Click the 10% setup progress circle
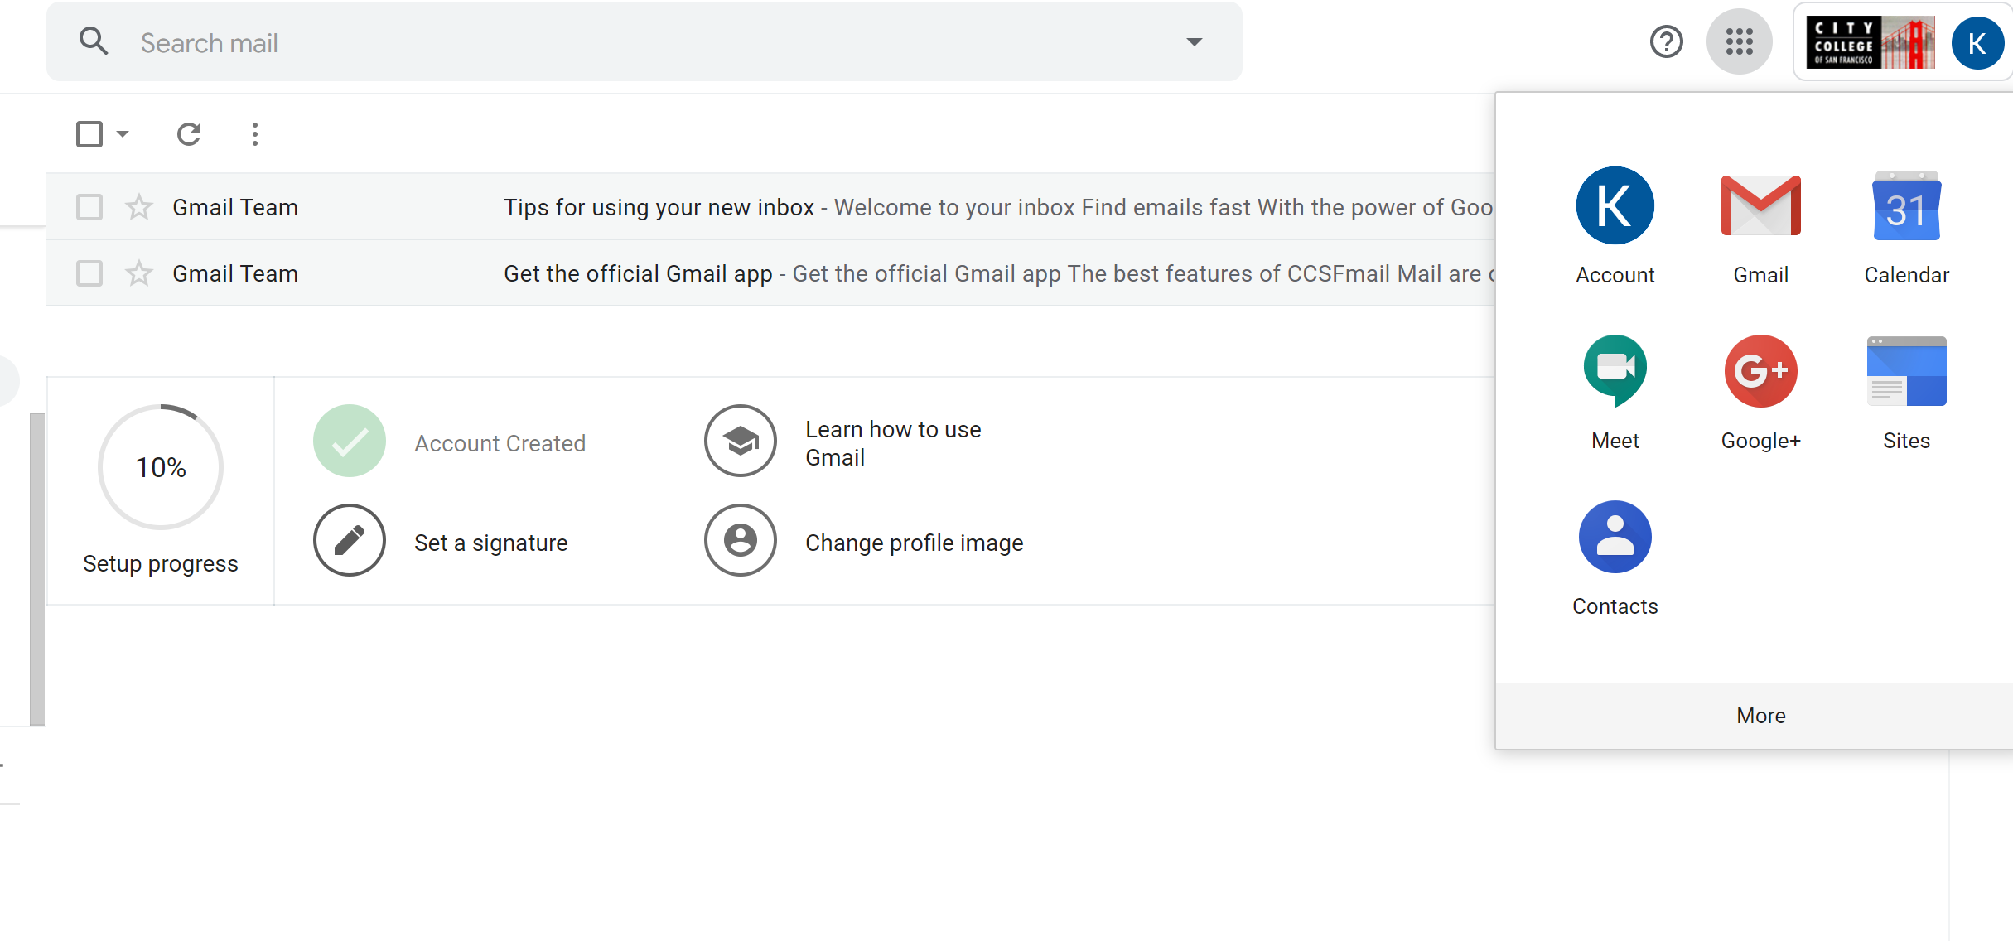 pos(161,467)
